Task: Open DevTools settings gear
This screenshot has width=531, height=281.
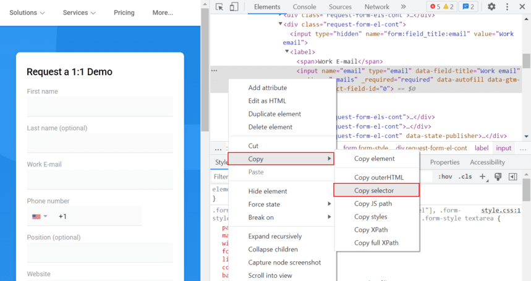Action: [491, 7]
